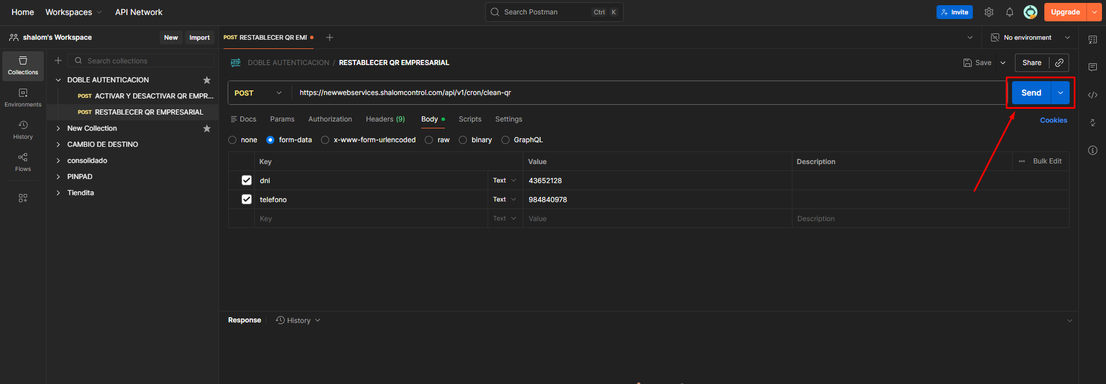This screenshot has width=1106, height=384.
Task: Open the Environments sidebar panel
Action: pyautogui.click(x=23, y=98)
